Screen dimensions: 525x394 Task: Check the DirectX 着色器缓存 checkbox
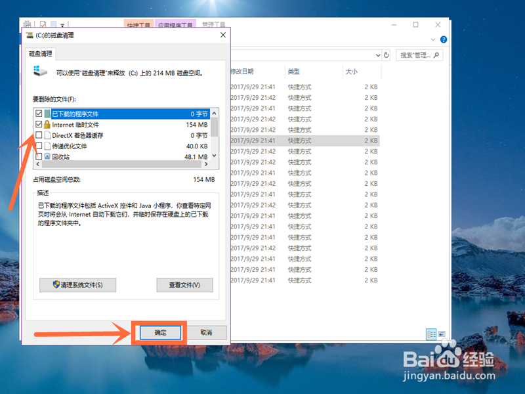pyautogui.click(x=39, y=135)
